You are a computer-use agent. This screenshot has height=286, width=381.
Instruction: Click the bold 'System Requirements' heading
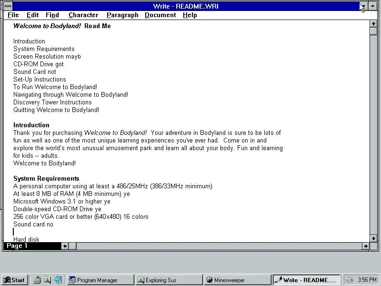(46, 178)
